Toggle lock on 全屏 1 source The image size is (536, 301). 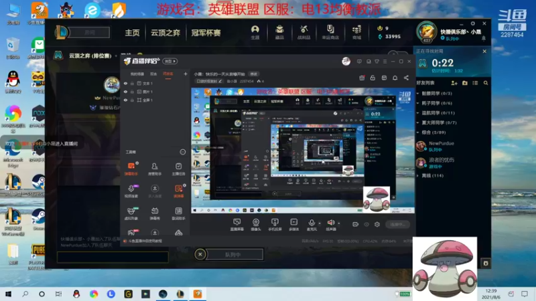(132, 100)
